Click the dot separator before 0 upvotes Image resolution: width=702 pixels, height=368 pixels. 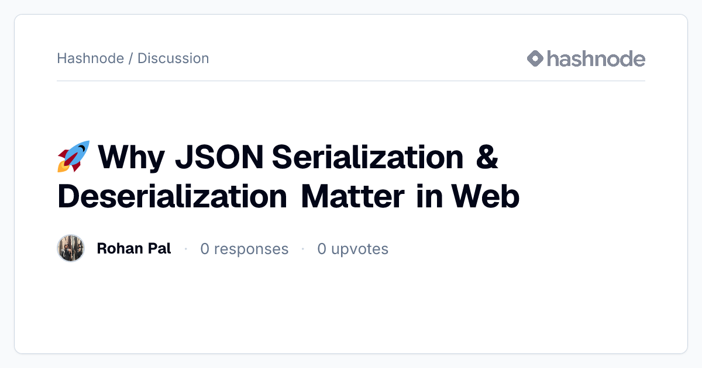303,249
